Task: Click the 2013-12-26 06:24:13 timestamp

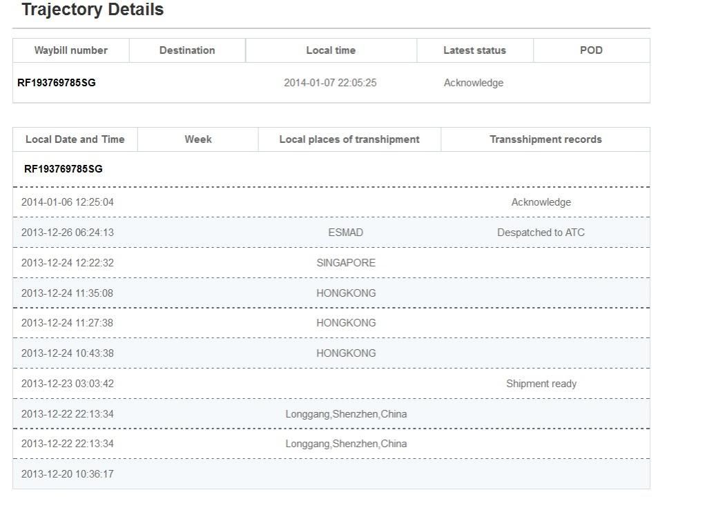Action: [68, 233]
